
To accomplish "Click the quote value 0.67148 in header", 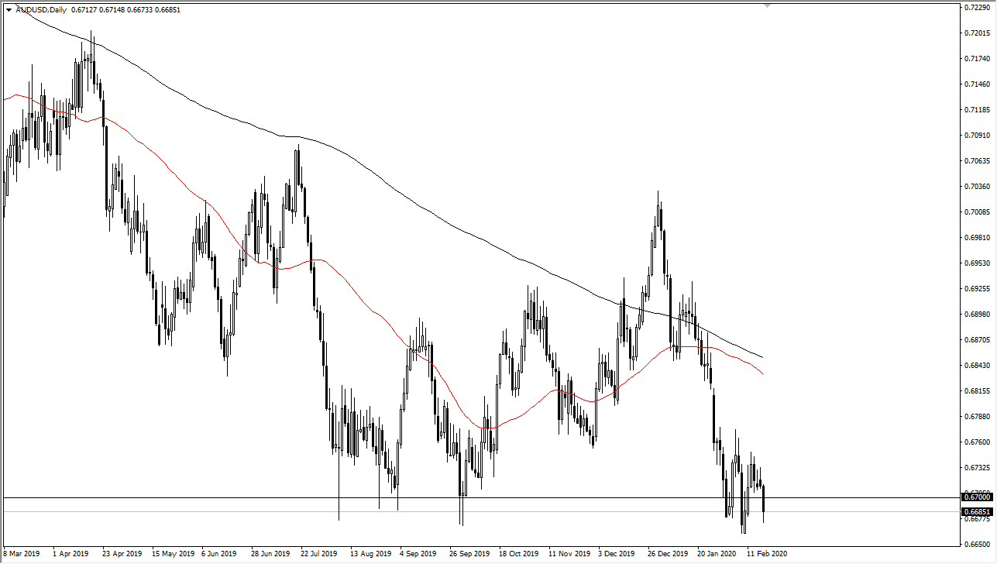I will [111, 9].
